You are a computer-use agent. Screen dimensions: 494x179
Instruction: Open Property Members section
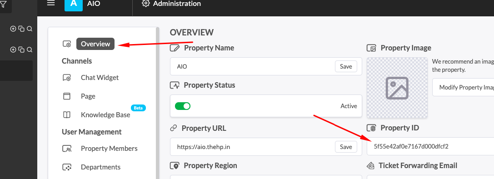109,149
